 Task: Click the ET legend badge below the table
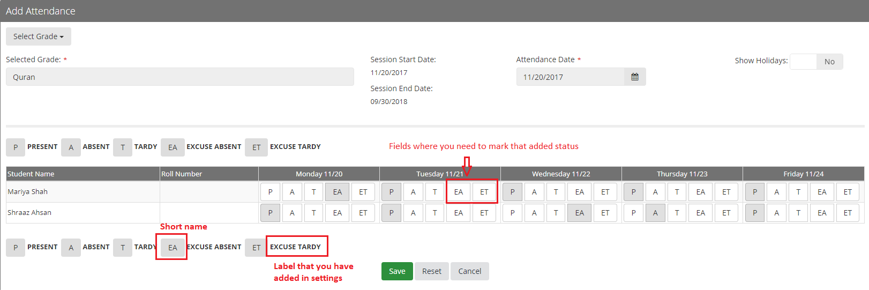coord(257,248)
